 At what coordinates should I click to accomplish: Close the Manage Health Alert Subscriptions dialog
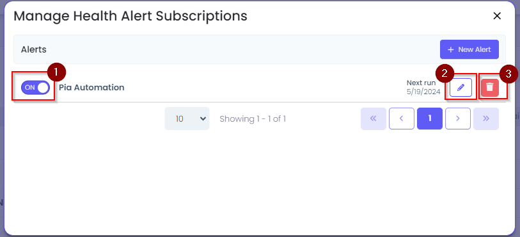click(497, 16)
